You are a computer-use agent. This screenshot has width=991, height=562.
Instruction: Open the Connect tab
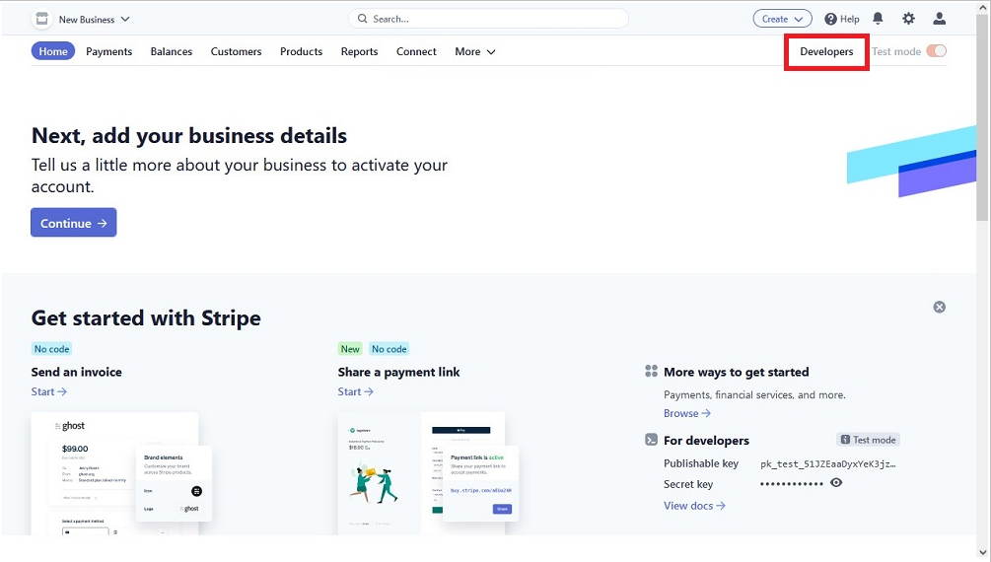(416, 52)
